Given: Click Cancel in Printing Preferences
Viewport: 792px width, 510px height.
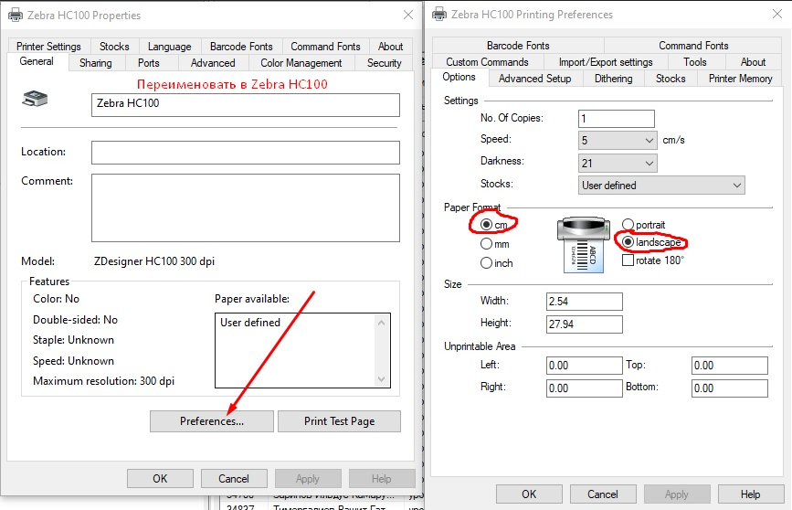Looking at the screenshot, I should (x=603, y=494).
